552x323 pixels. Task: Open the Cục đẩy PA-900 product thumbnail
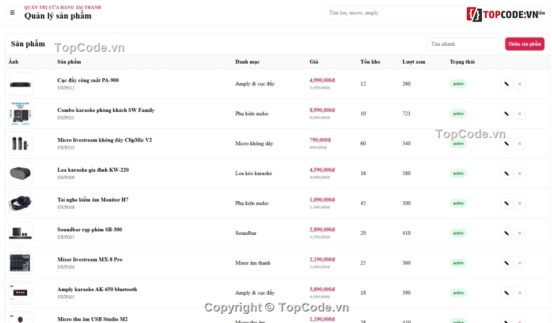tap(20, 84)
